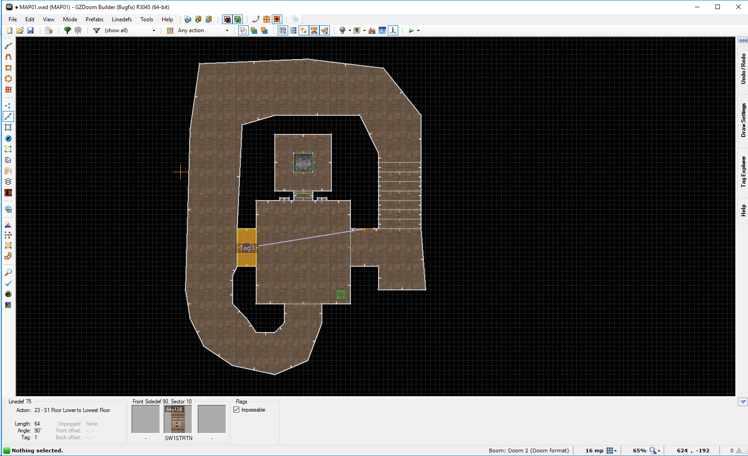The image size is (748, 456).
Task: Select the 'Tag 1' sector label on map
Action: click(247, 248)
